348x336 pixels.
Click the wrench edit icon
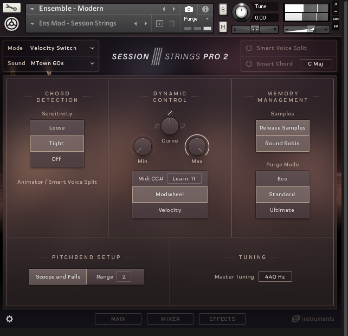(11, 8)
